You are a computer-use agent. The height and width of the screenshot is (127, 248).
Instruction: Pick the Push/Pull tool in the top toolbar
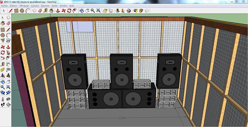(58, 11)
